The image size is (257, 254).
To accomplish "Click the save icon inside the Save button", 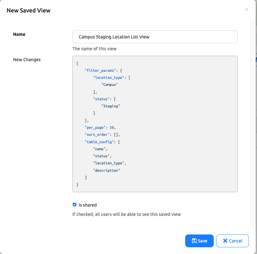I will click(194, 241).
